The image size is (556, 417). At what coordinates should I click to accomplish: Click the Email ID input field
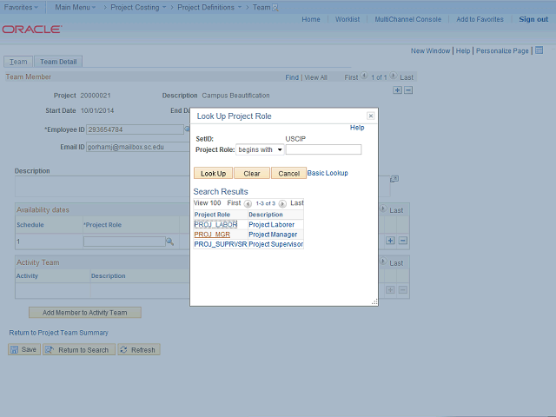(x=138, y=147)
